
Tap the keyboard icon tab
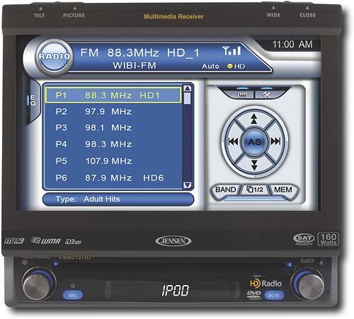[x=243, y=95]
